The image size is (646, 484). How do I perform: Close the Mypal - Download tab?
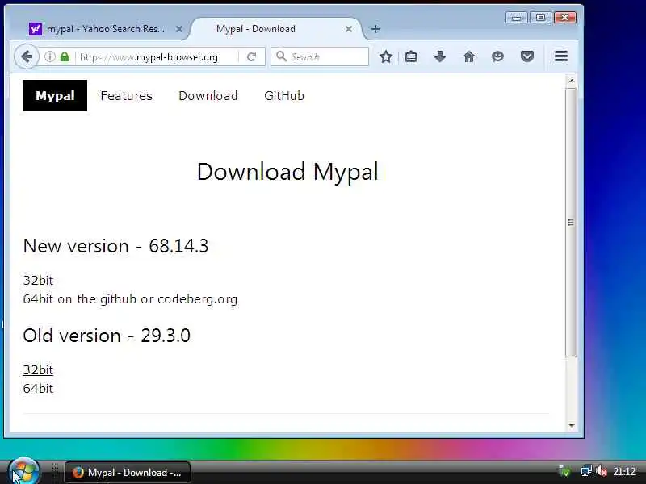(349, 29)
